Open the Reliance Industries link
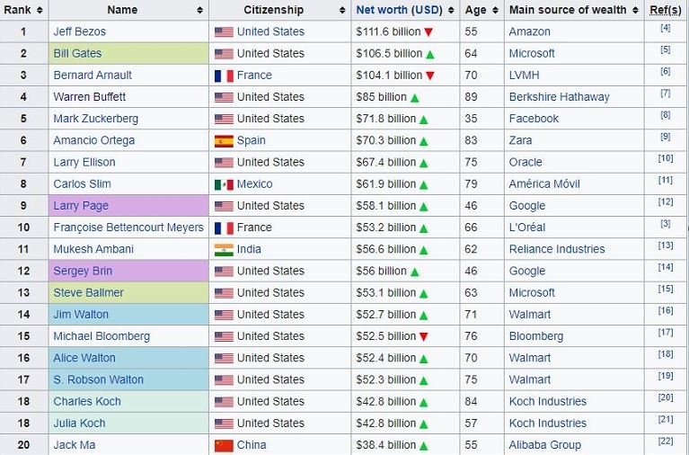689x455 pixels. point(557,249)
